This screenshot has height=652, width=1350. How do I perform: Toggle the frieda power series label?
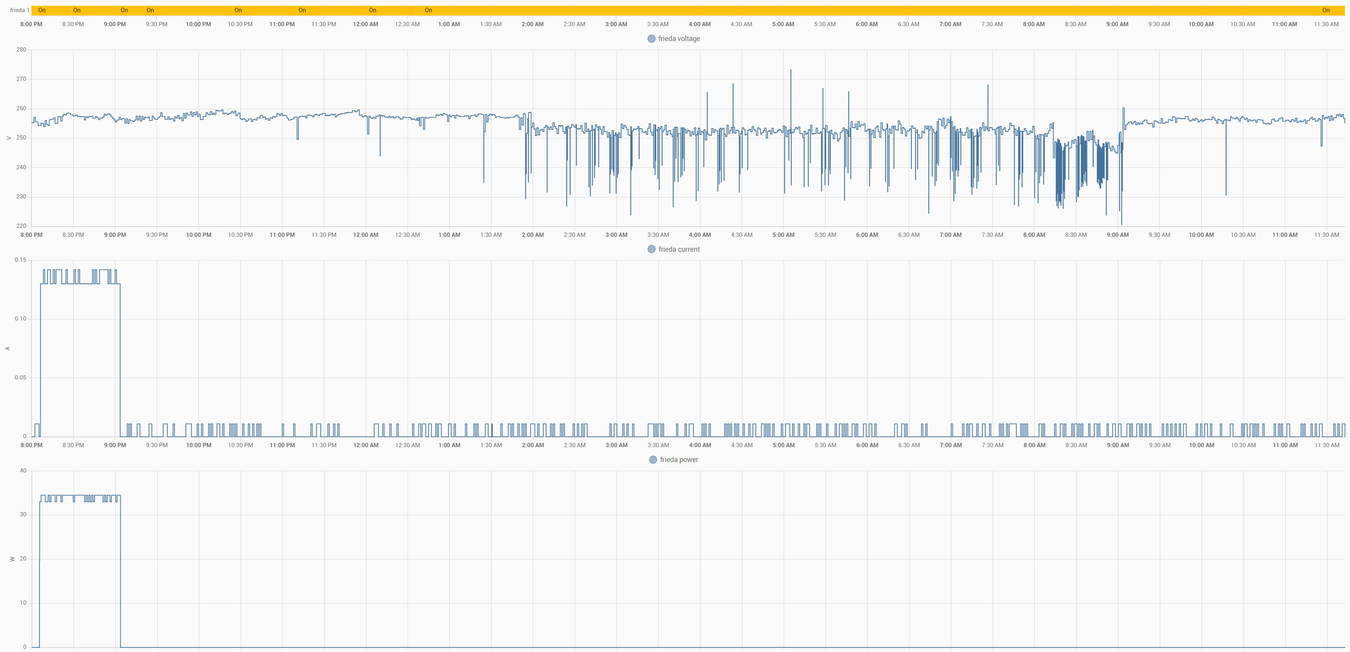[679, 460]
